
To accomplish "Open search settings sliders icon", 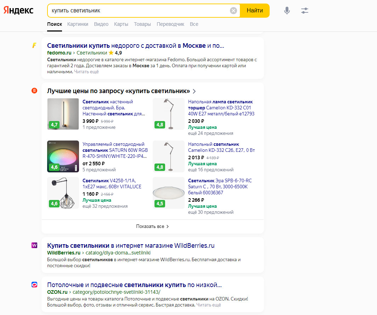I will 305,11.
